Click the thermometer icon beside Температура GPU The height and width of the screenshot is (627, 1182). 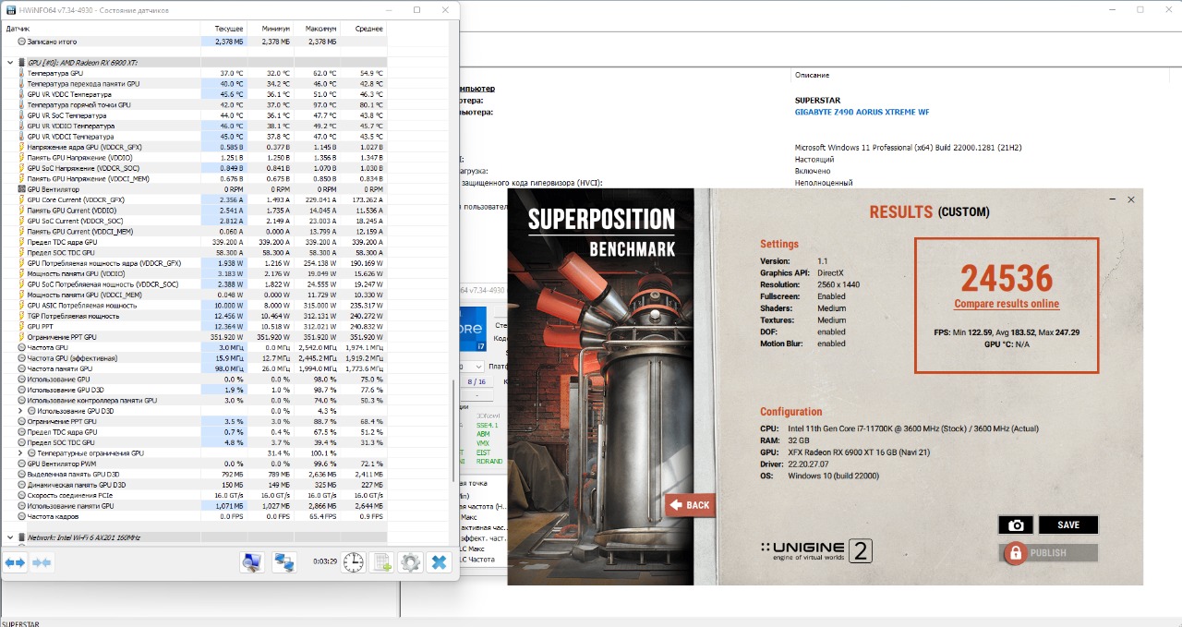[x=22, y=73]
